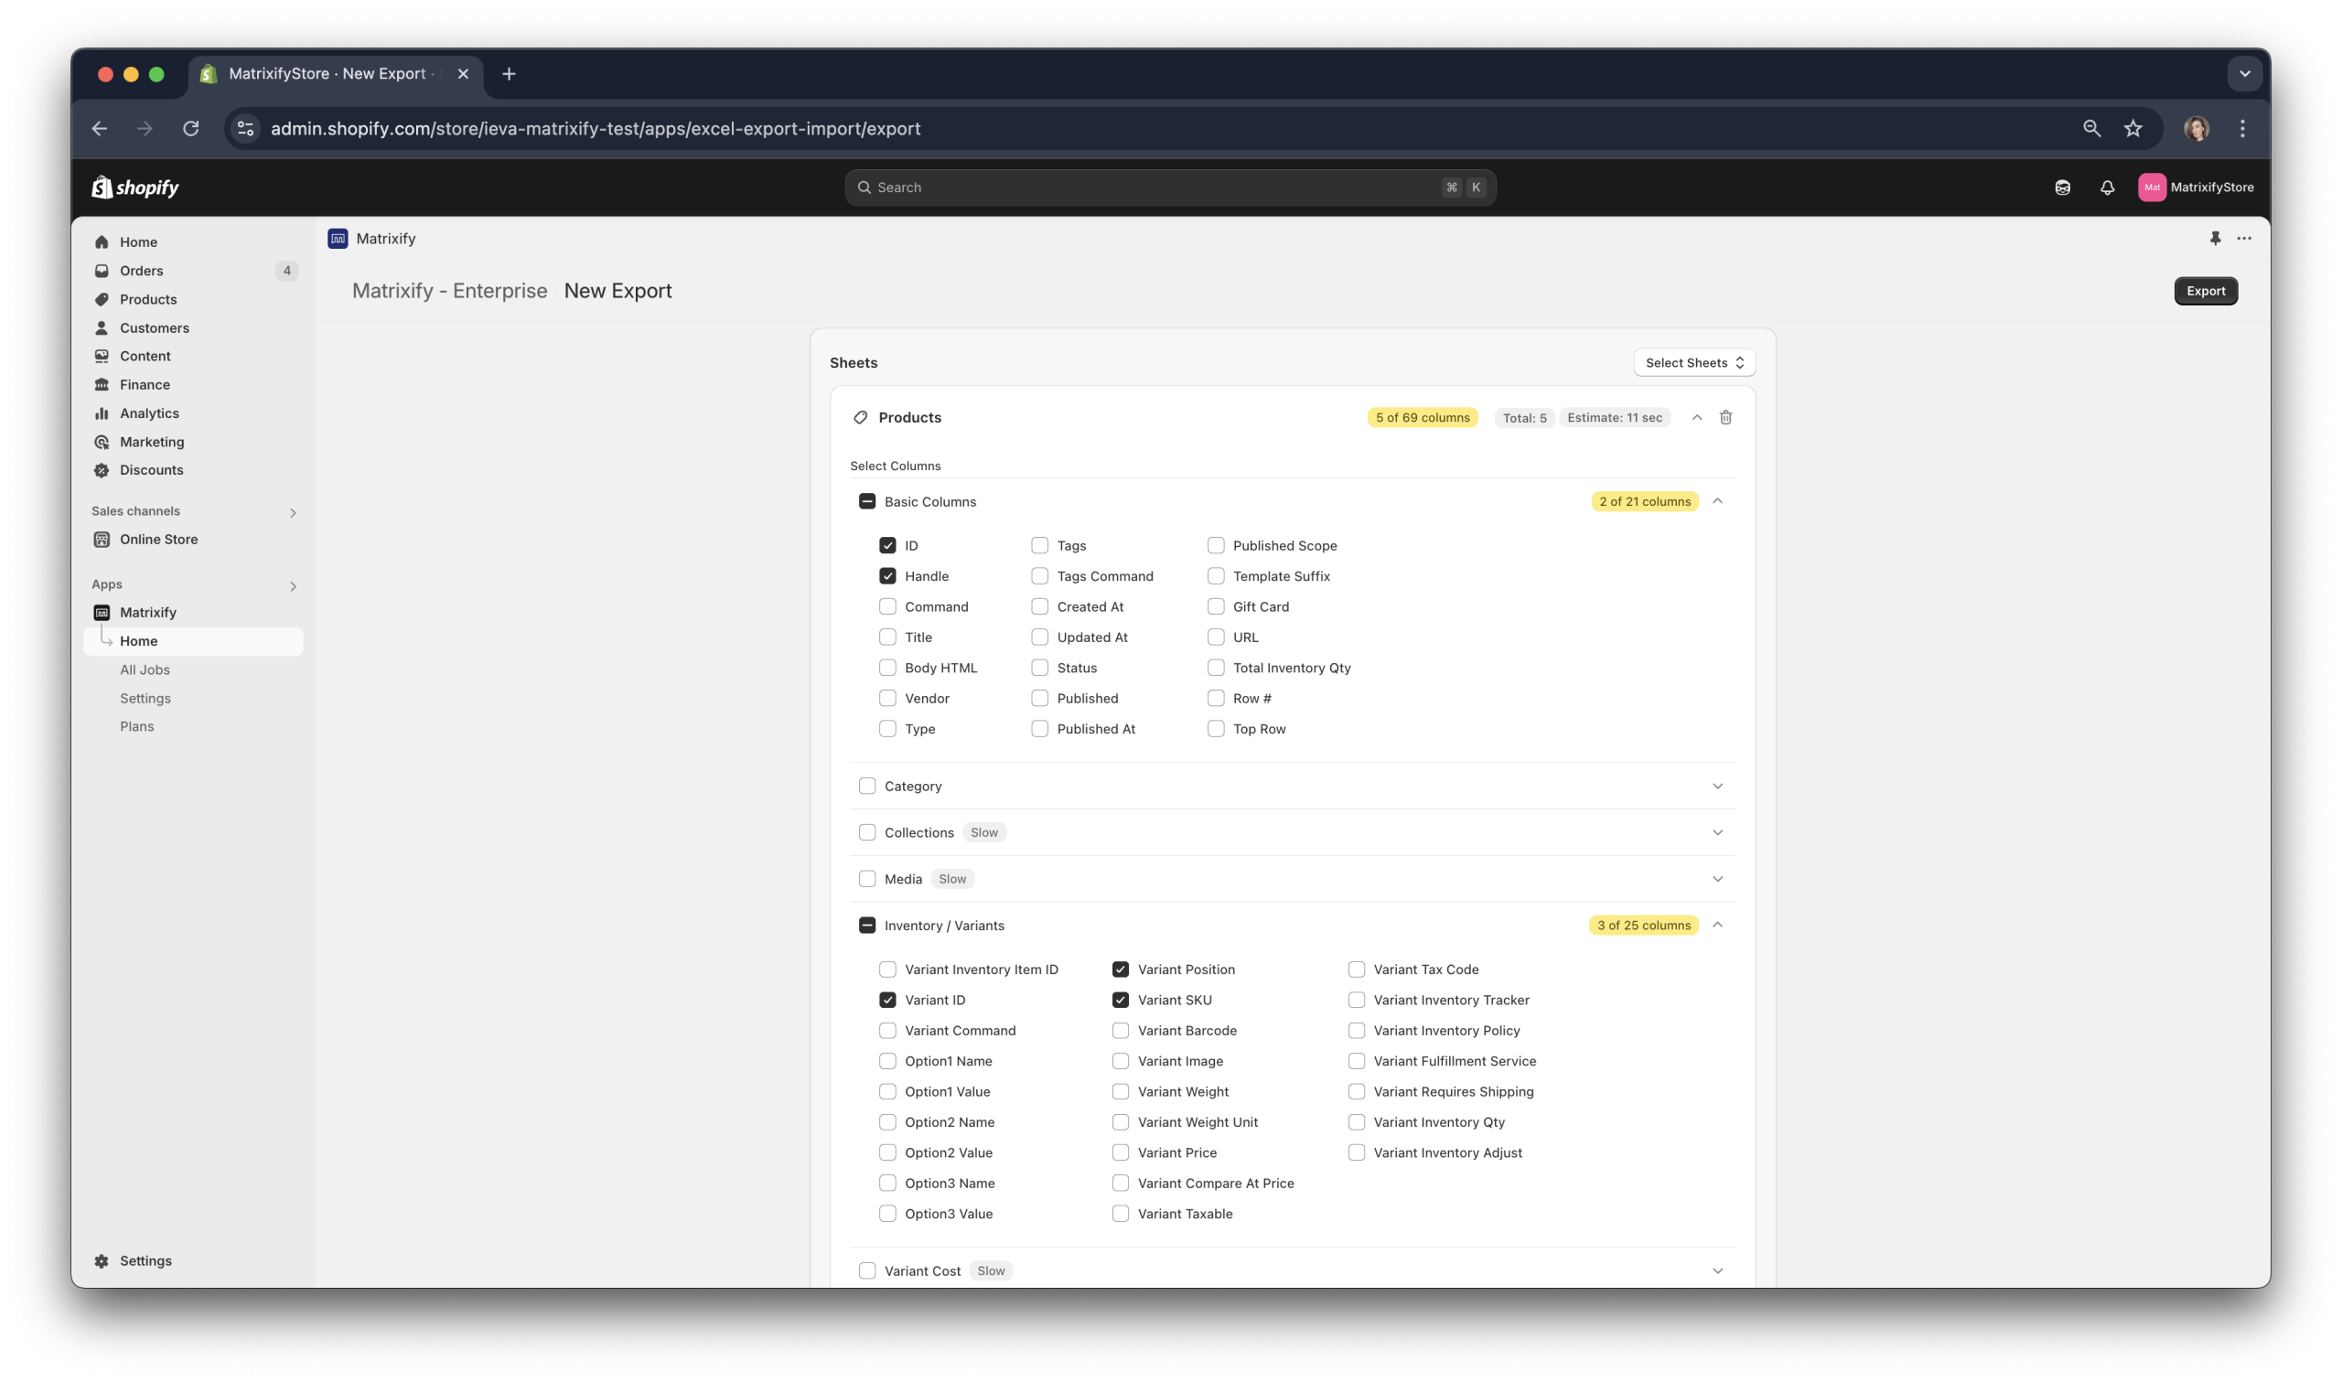Expand the Category section

(1718, 785)
